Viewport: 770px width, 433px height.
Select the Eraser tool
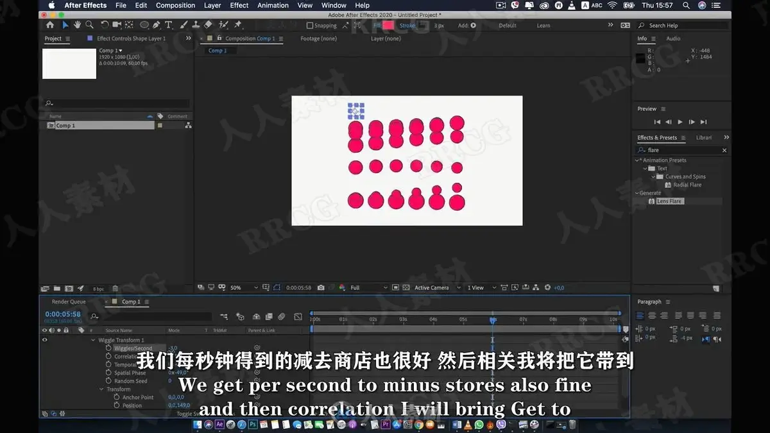[208, 25]
